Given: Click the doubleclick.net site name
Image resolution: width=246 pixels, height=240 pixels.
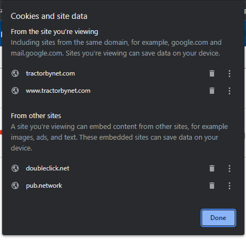Looking at the screenshot, I should coord(48,168).
